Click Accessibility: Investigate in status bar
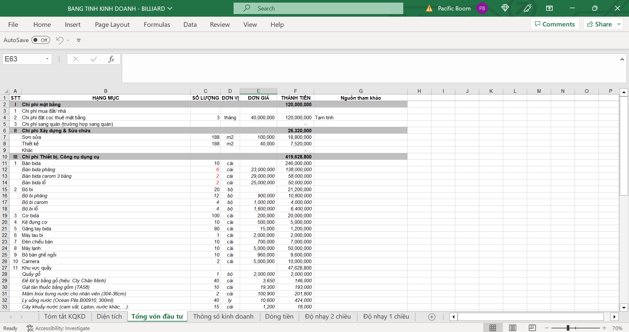This screenshot has width=629, height=332. coord(58,328)
